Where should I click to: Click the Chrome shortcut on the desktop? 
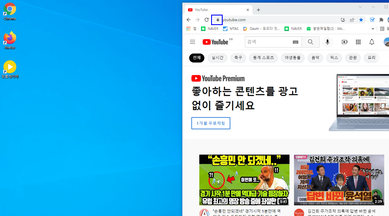pos(10,12)
